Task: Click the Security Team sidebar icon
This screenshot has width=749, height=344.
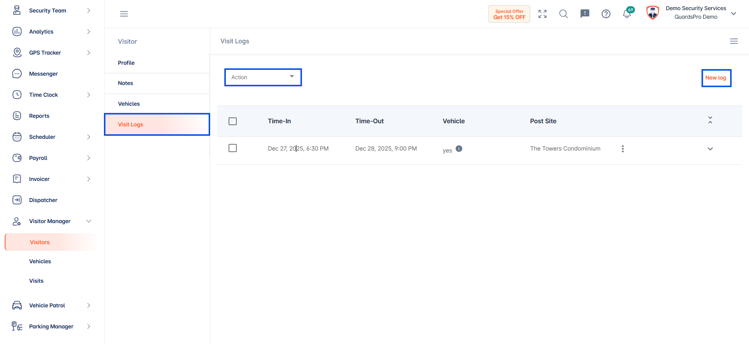Action: coord(17,11)
